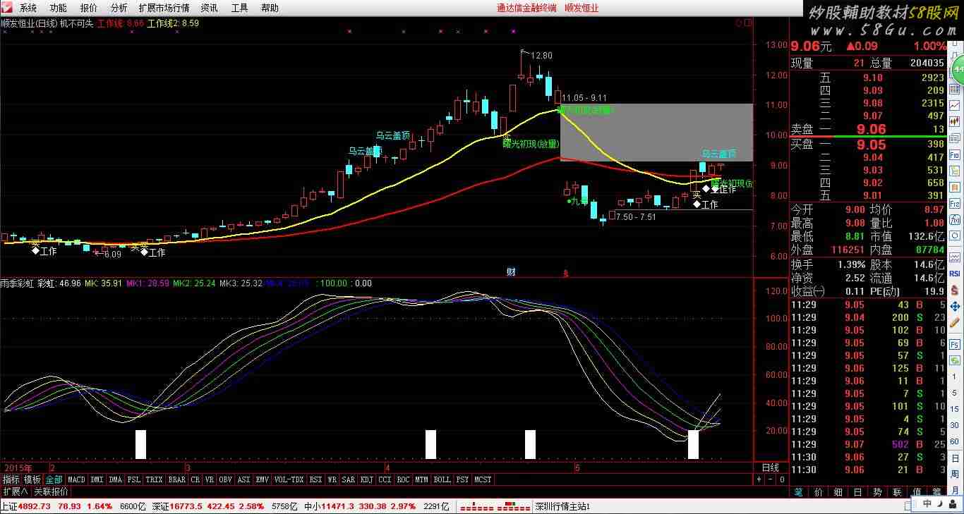This screenshot has width=964, height=514.
Task: Select the 细 tab in quote panel
Action: (x=838, y=491)
